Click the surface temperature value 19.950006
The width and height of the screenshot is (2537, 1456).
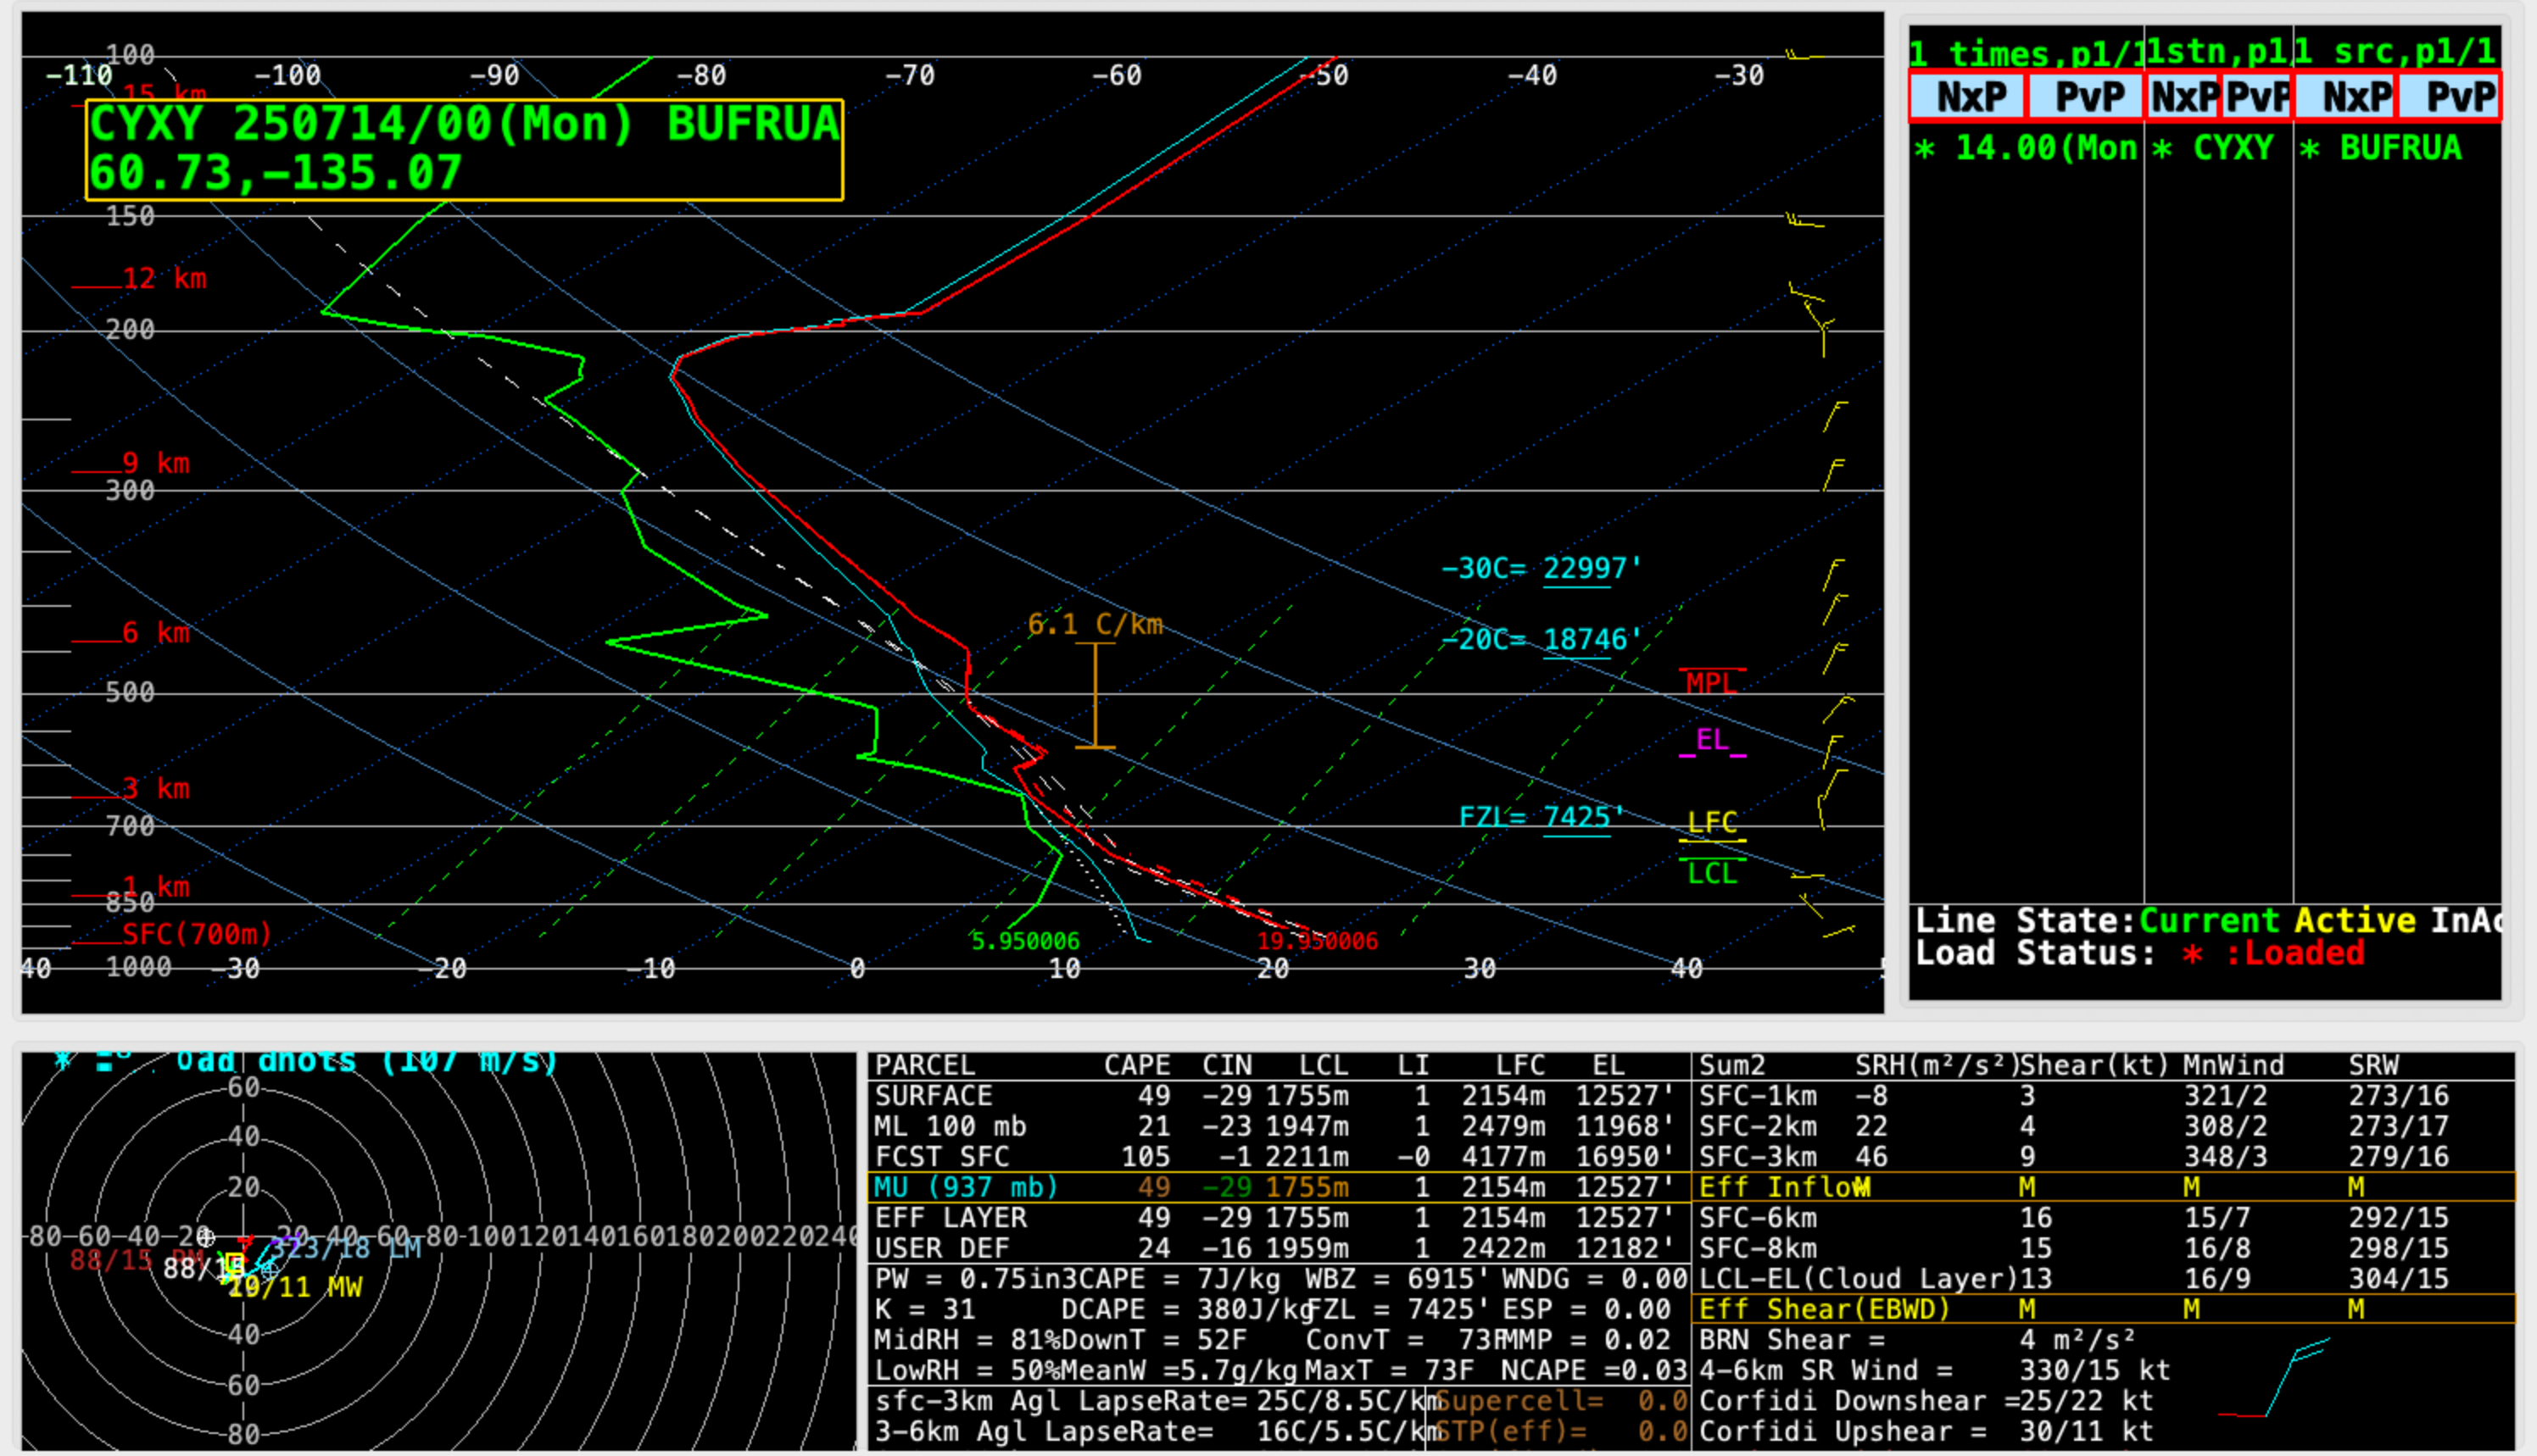[1318, 941]
